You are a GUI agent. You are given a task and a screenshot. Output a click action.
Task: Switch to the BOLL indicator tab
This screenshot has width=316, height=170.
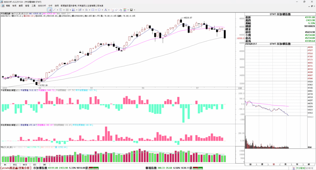coord(15,165)
